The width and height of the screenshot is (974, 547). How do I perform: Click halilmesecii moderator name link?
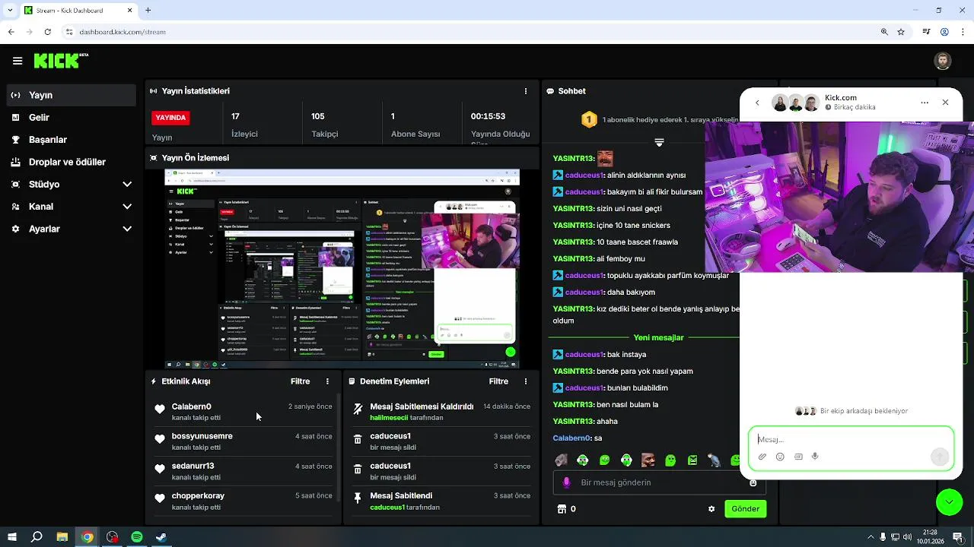(389, 418)
